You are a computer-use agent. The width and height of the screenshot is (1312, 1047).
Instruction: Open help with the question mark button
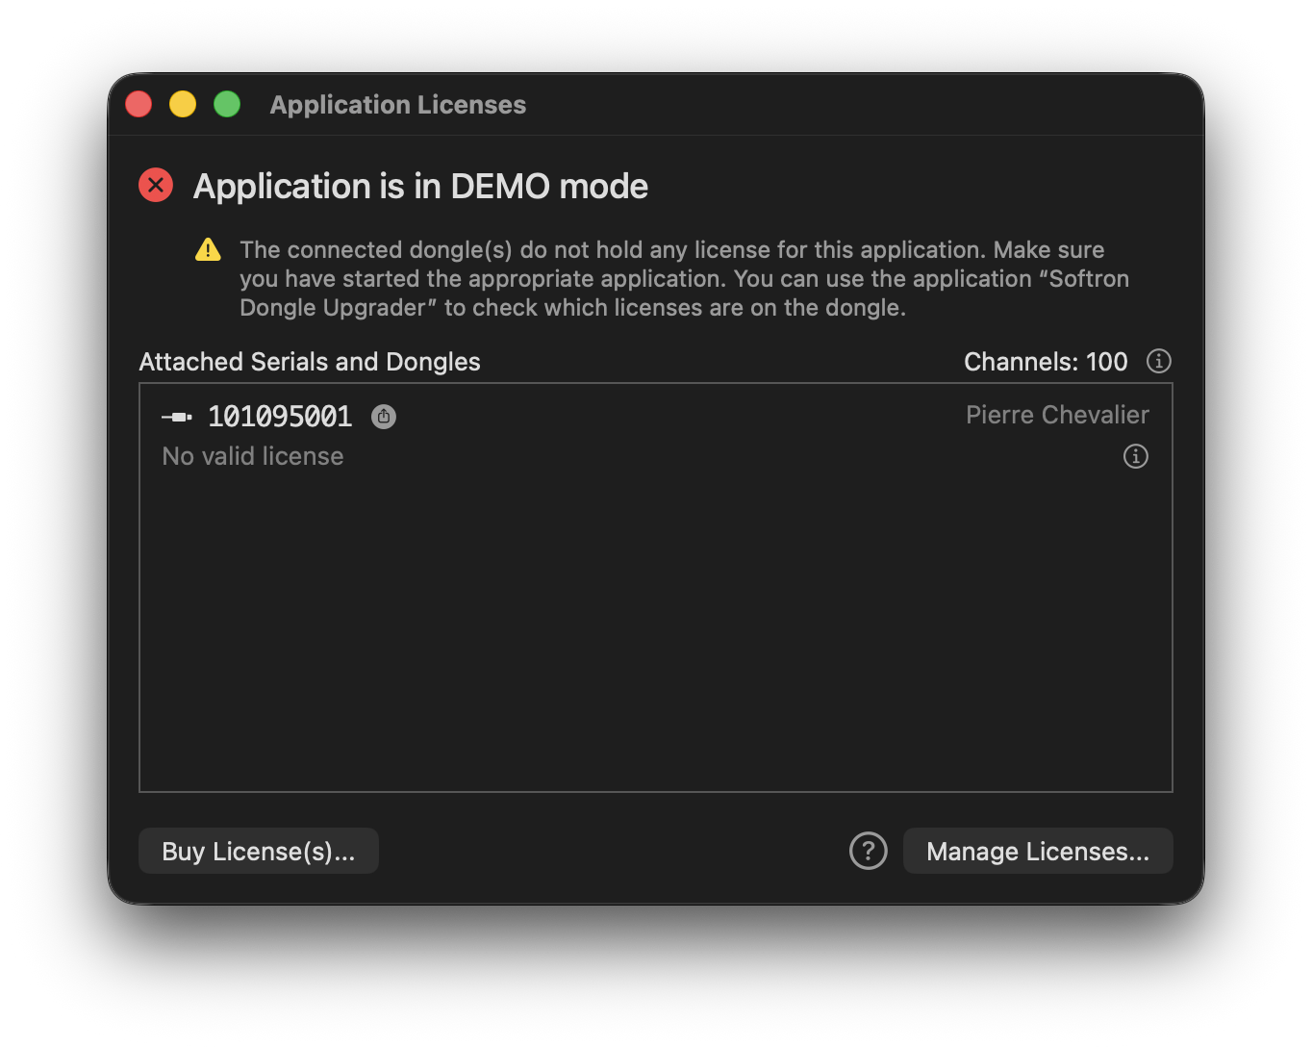pyautogui.click(x=869, y=851)
